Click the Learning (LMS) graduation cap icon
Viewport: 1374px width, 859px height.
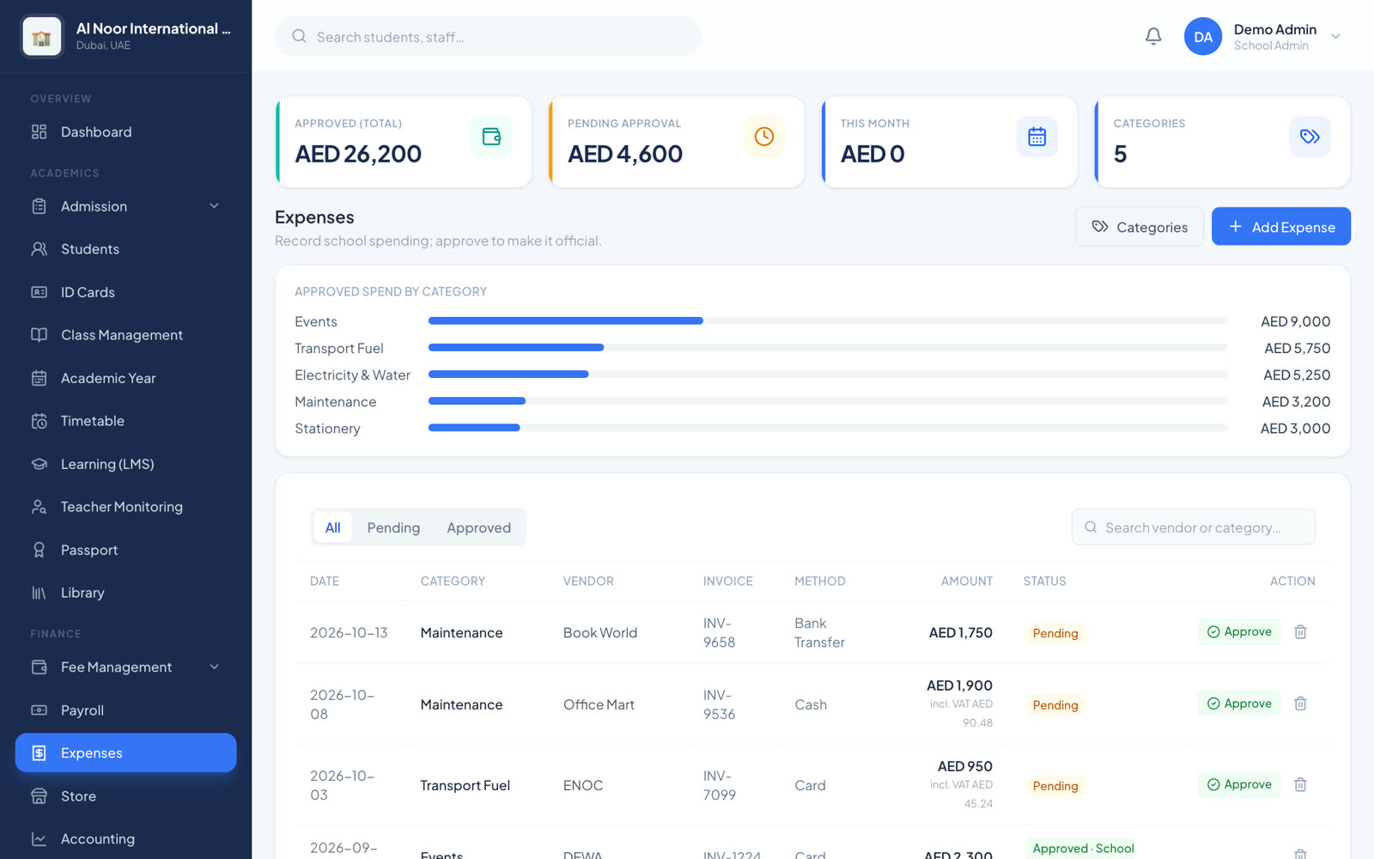click(40, 464)
